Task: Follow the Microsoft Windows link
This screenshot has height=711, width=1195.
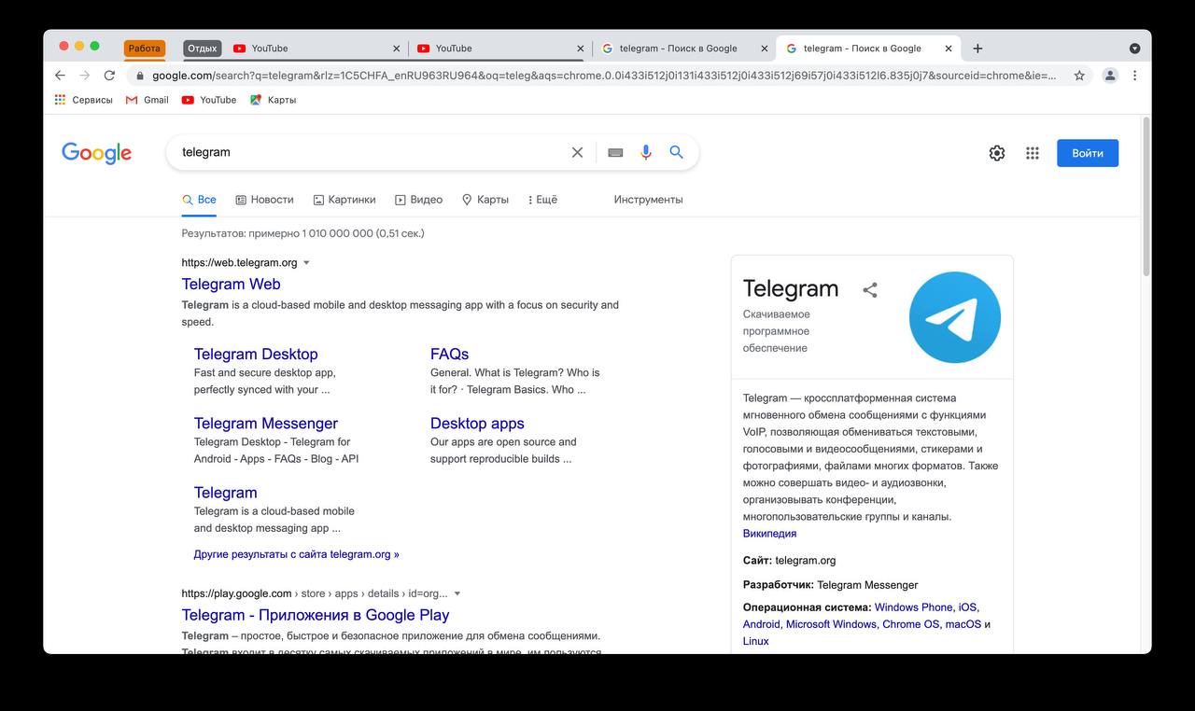Action: pyautogui.click(x=831, y=624)
